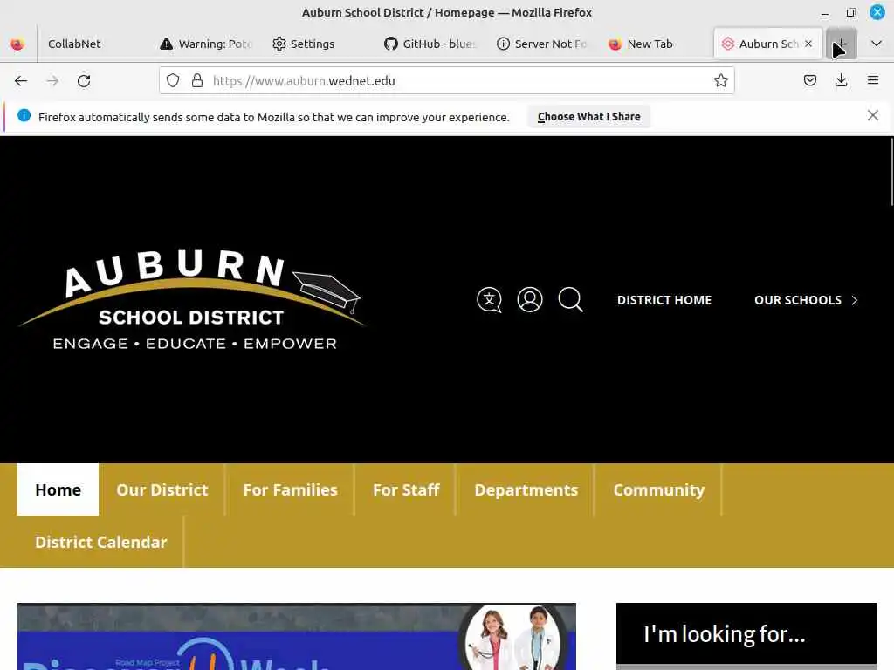Click the Discover U Week banner image
894x670 pixels.
(x=297, y=636)
